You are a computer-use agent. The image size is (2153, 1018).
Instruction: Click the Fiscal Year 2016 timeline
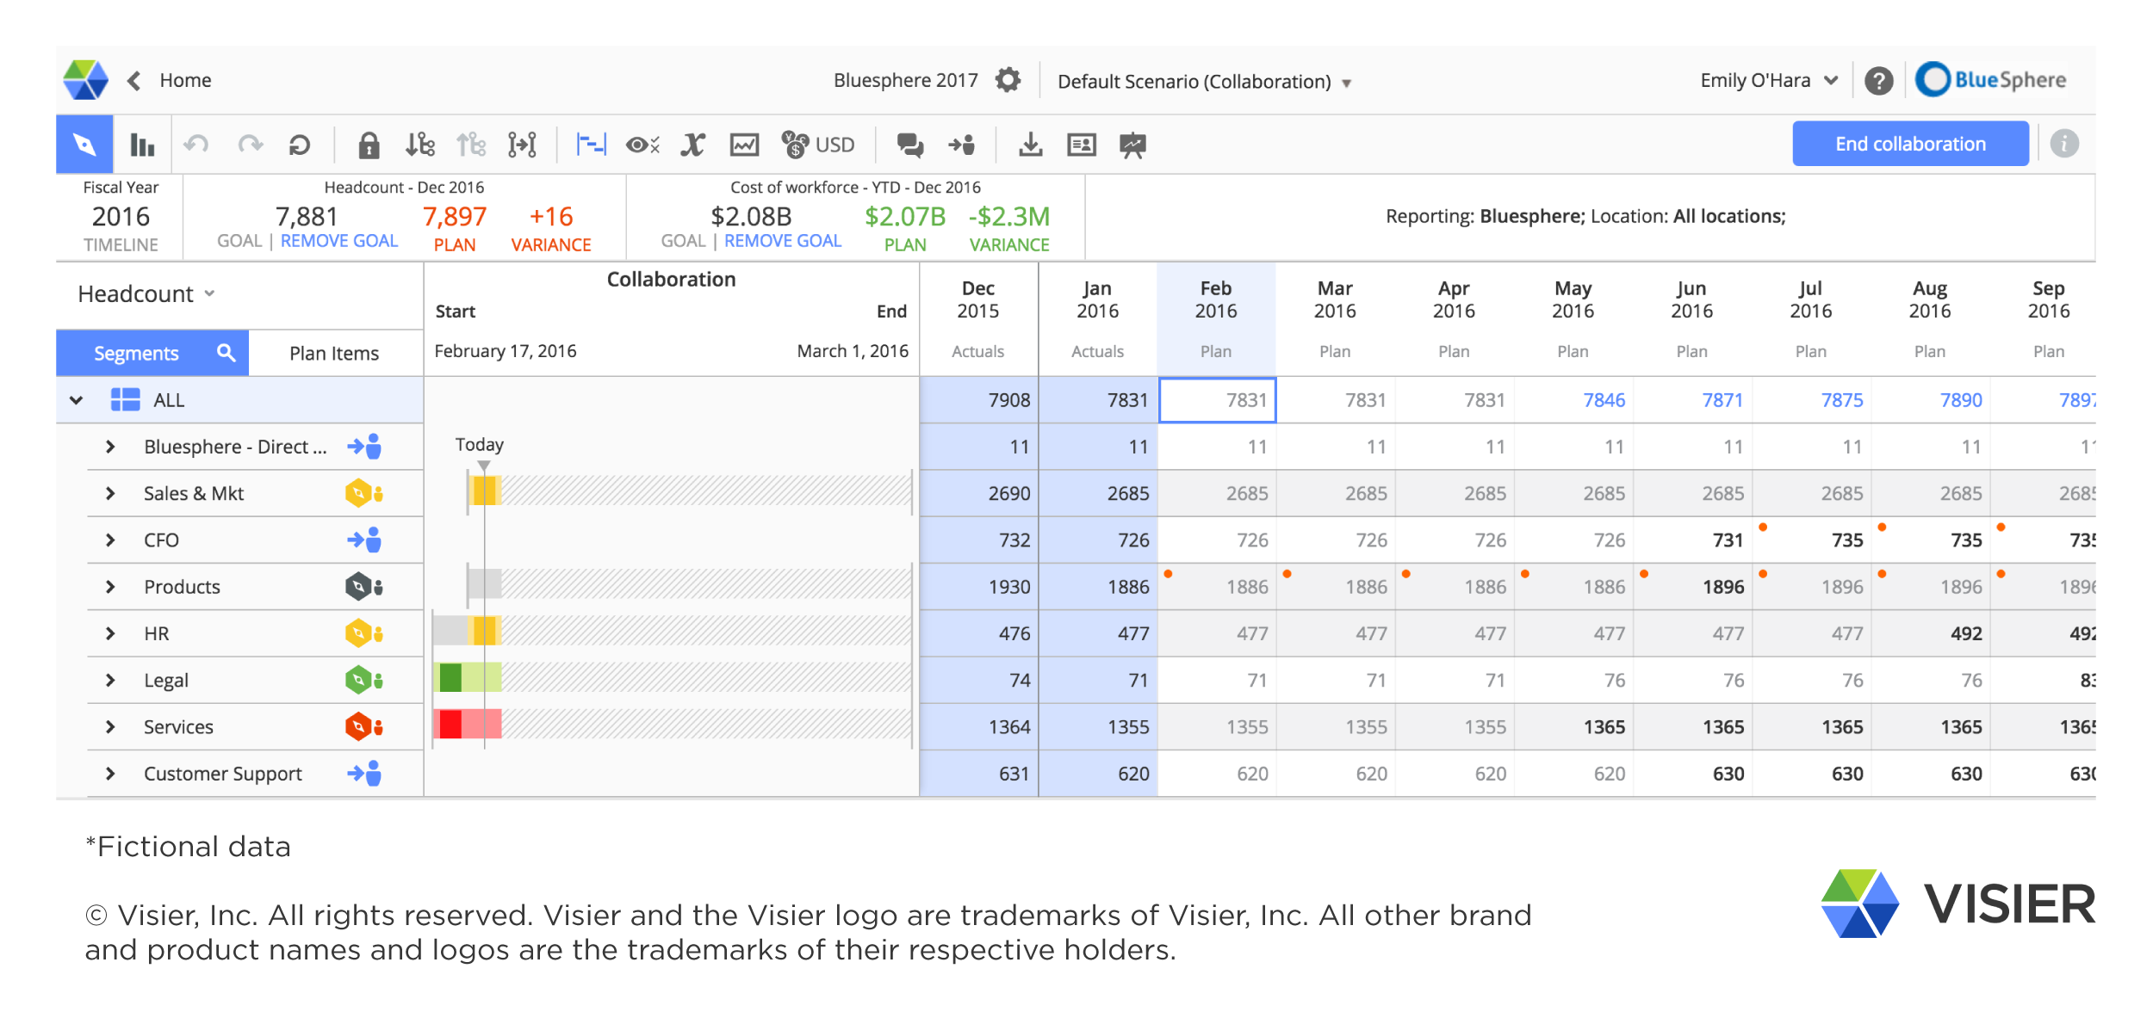(121, 216)
